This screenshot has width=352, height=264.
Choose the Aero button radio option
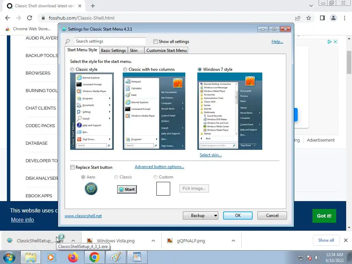(83, 177)
